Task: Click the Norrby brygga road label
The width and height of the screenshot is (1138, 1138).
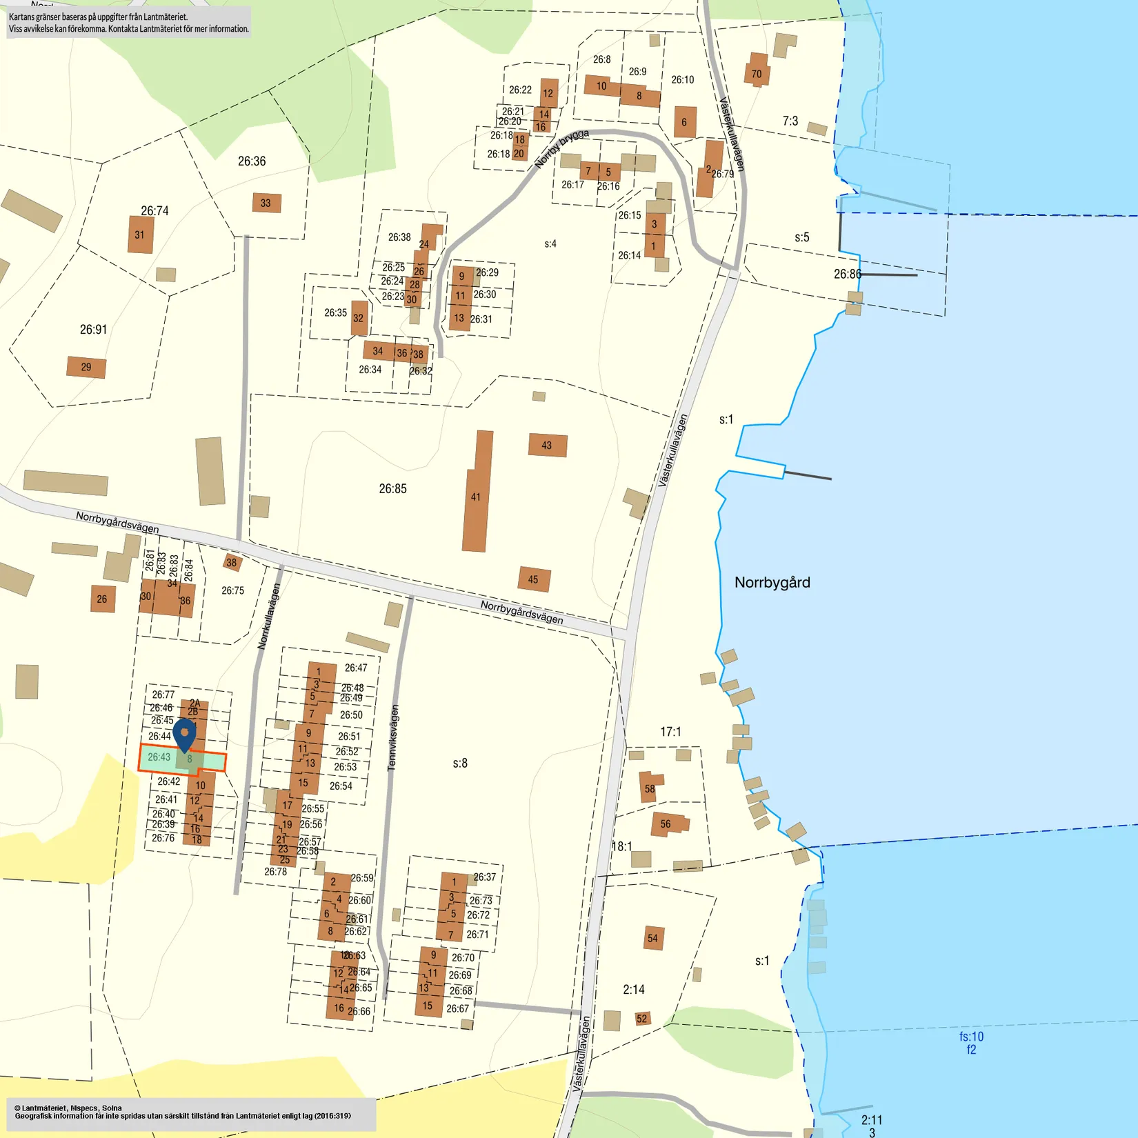Action: [562, 148]
